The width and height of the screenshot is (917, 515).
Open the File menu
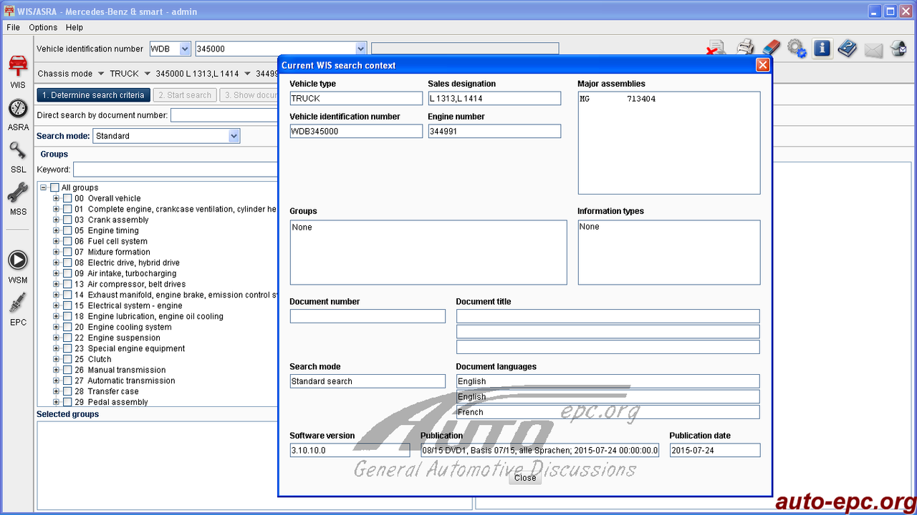click(13, 27)
